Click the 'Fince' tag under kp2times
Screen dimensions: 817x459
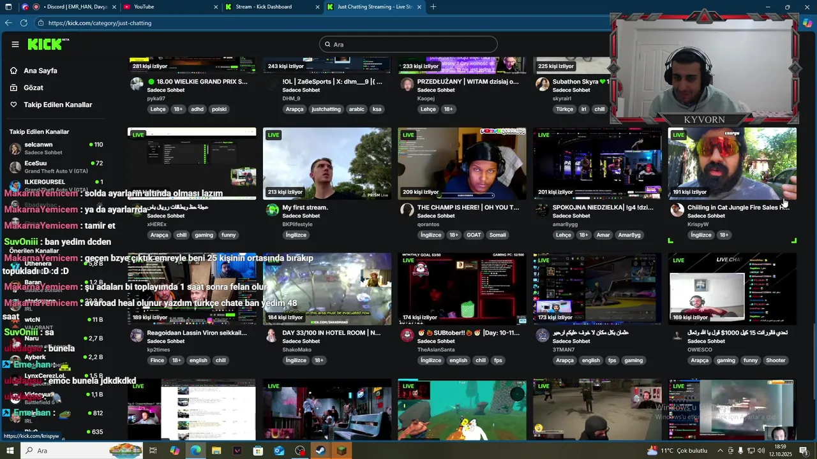pos(157,361)
